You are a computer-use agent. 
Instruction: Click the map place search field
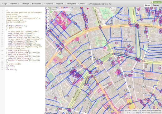pos(60,10)
